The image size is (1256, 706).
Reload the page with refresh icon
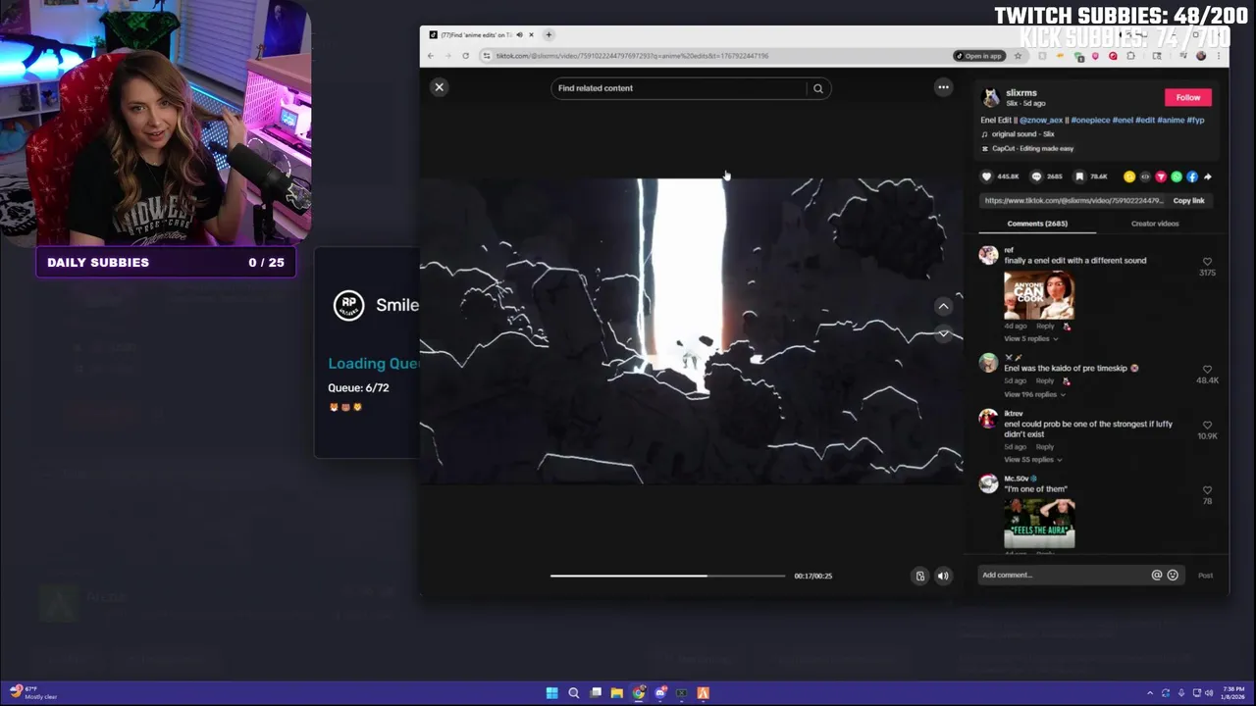pyautogui.click(x=465, y=56)
